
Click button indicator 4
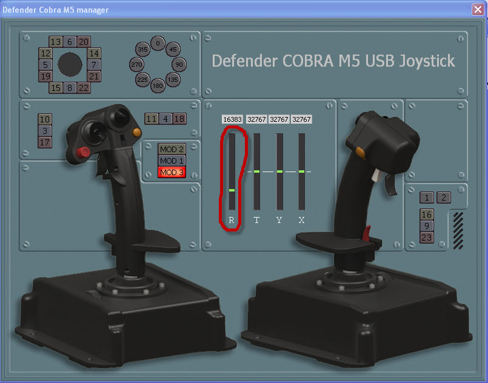(x=165, y=119)
